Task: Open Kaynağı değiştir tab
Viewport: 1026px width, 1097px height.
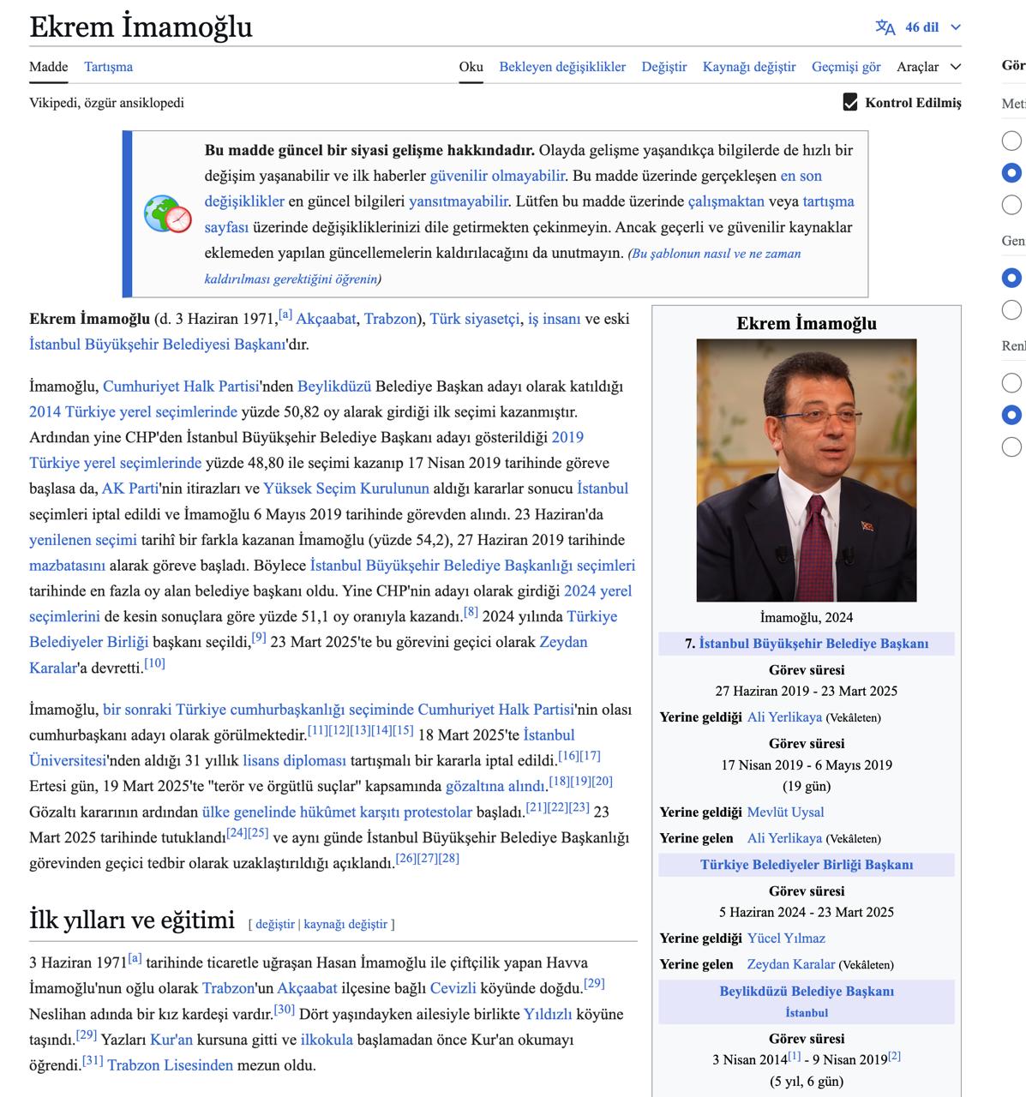Action: (x=748, y=67)
